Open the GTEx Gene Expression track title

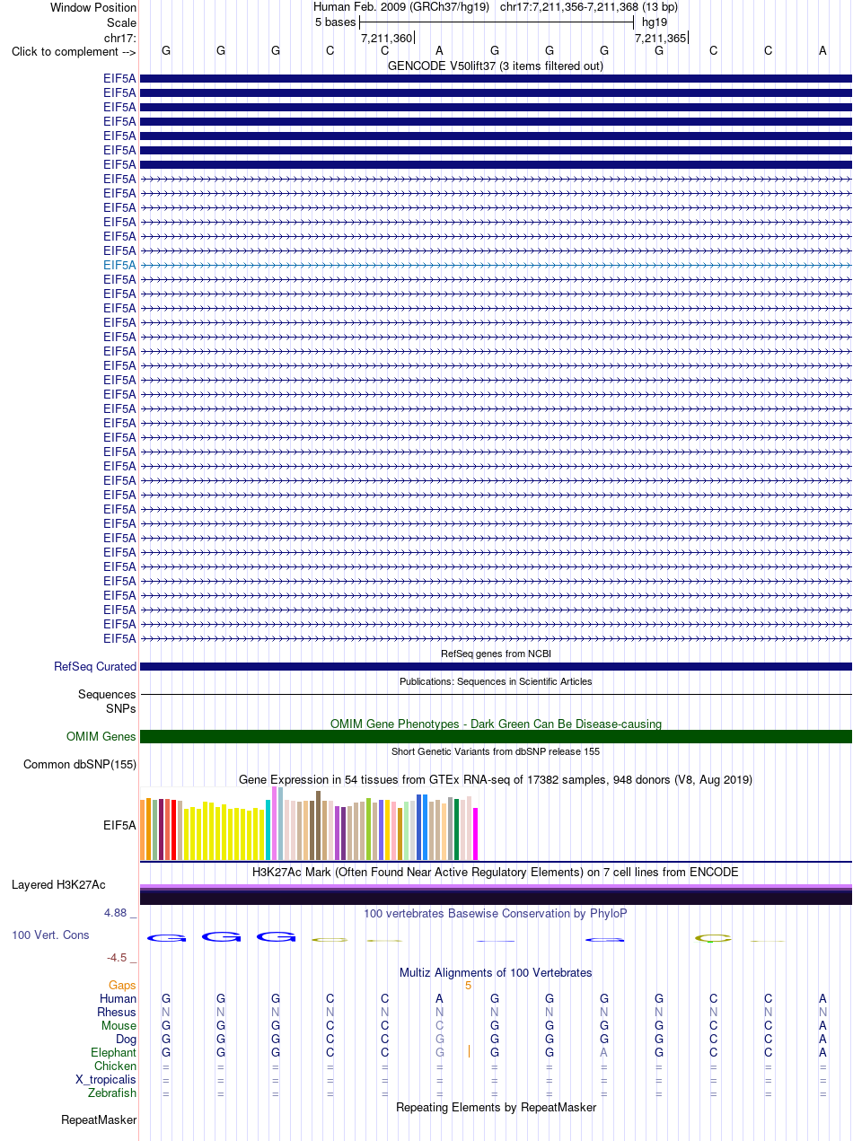point(496,779)
